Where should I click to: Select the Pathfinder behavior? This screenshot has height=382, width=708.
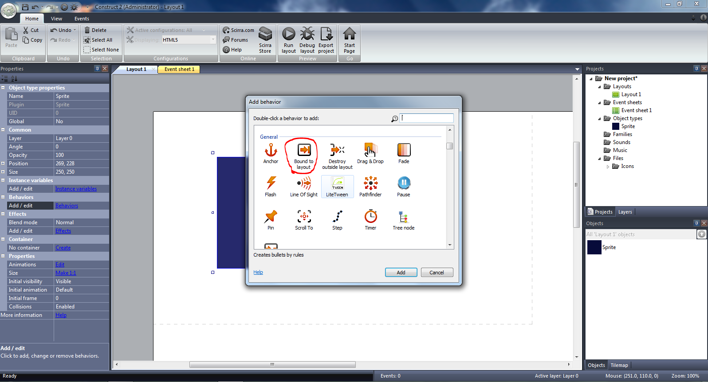point(370,187)
